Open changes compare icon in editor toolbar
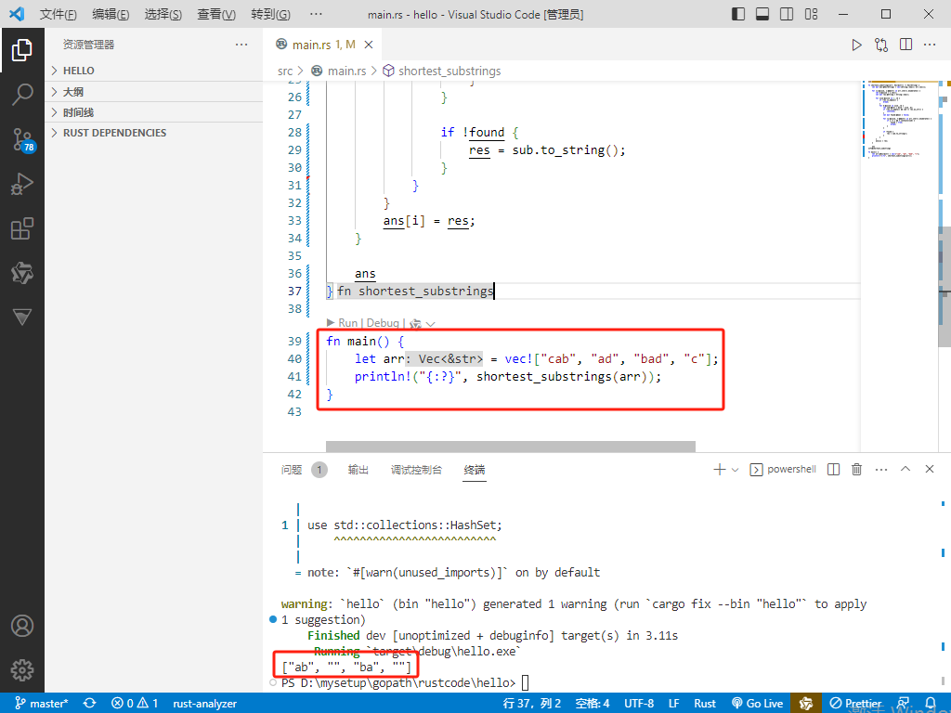Viewport: 951px width, 713px height. [x=881, y=45]
